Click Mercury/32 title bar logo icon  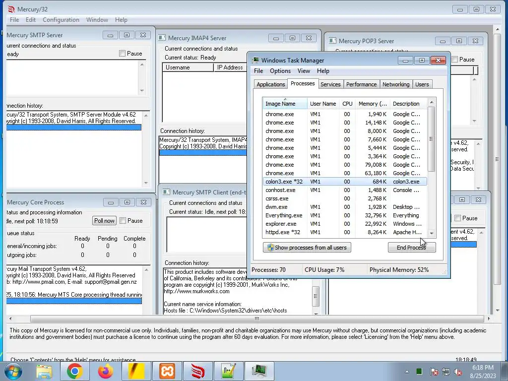point(11,9)
